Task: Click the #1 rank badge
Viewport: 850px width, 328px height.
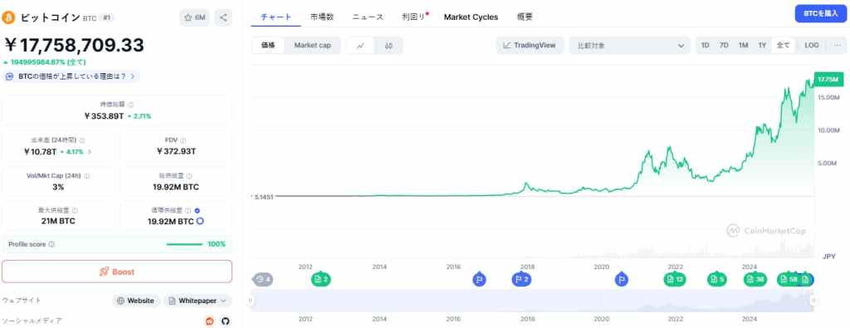Action: (106, 18)
